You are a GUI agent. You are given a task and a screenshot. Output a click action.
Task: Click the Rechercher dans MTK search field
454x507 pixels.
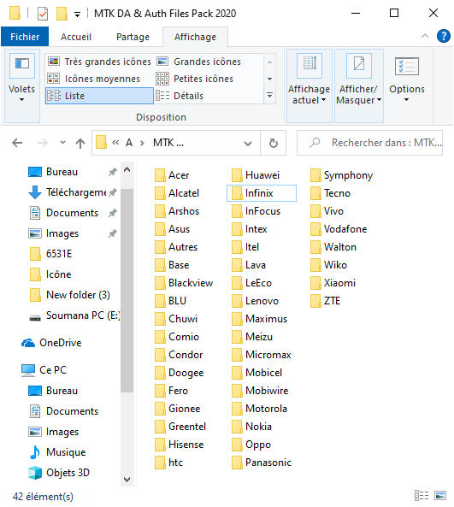(x=369, y=143)
